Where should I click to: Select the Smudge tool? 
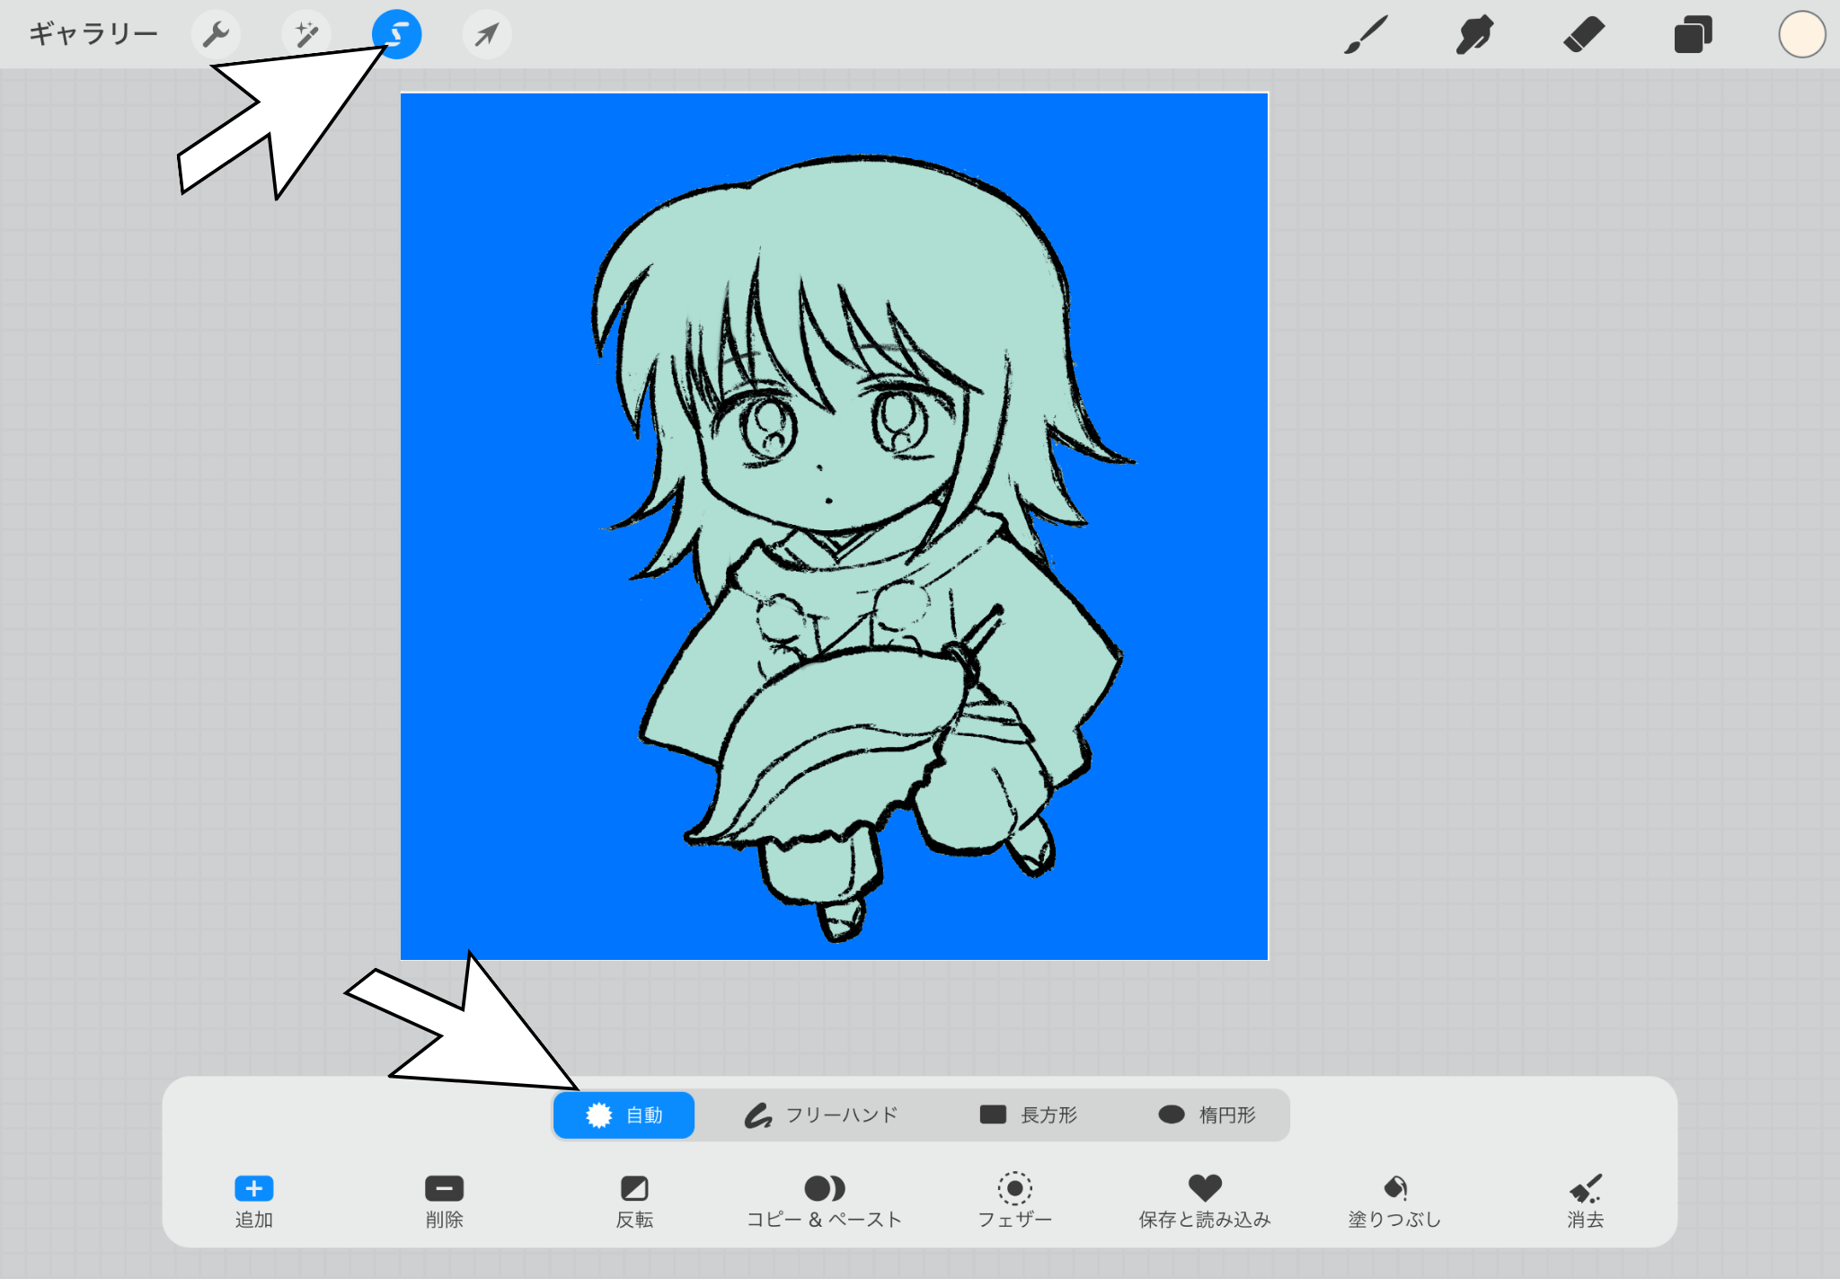[1474, 35]
